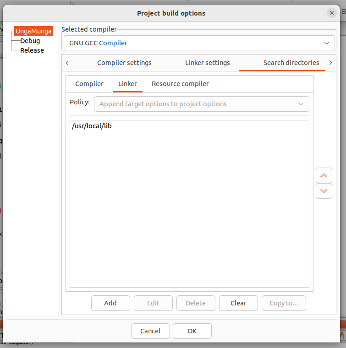Open the Linker search directories sub-tab
This screenshot has height=348, width=346.
pos(127,84)
